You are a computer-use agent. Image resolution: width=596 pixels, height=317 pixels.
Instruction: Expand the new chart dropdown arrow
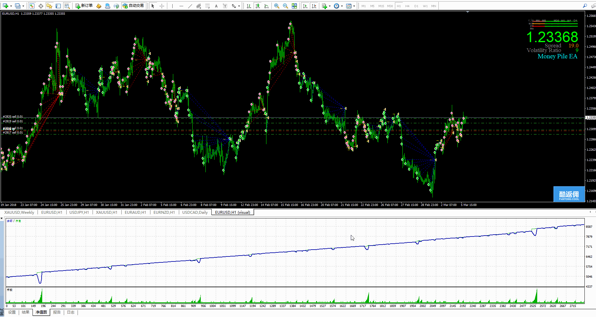coord(11,6)
